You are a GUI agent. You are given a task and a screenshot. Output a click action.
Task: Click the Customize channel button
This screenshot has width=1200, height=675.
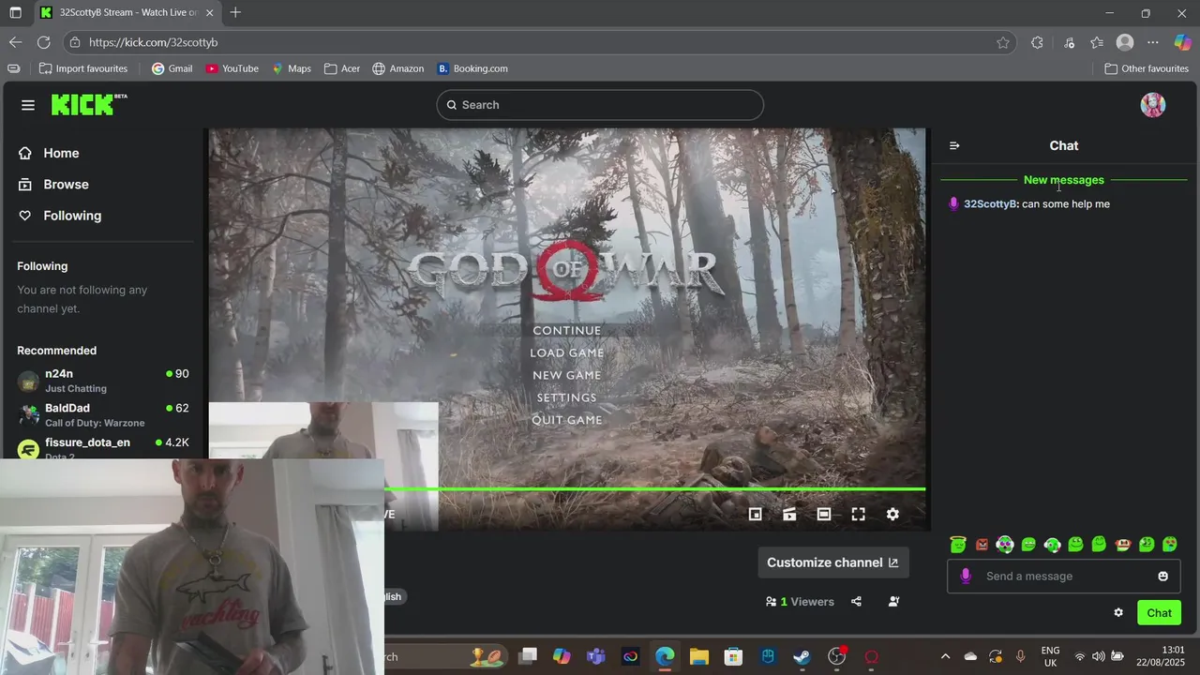click(x=832, y=562)
